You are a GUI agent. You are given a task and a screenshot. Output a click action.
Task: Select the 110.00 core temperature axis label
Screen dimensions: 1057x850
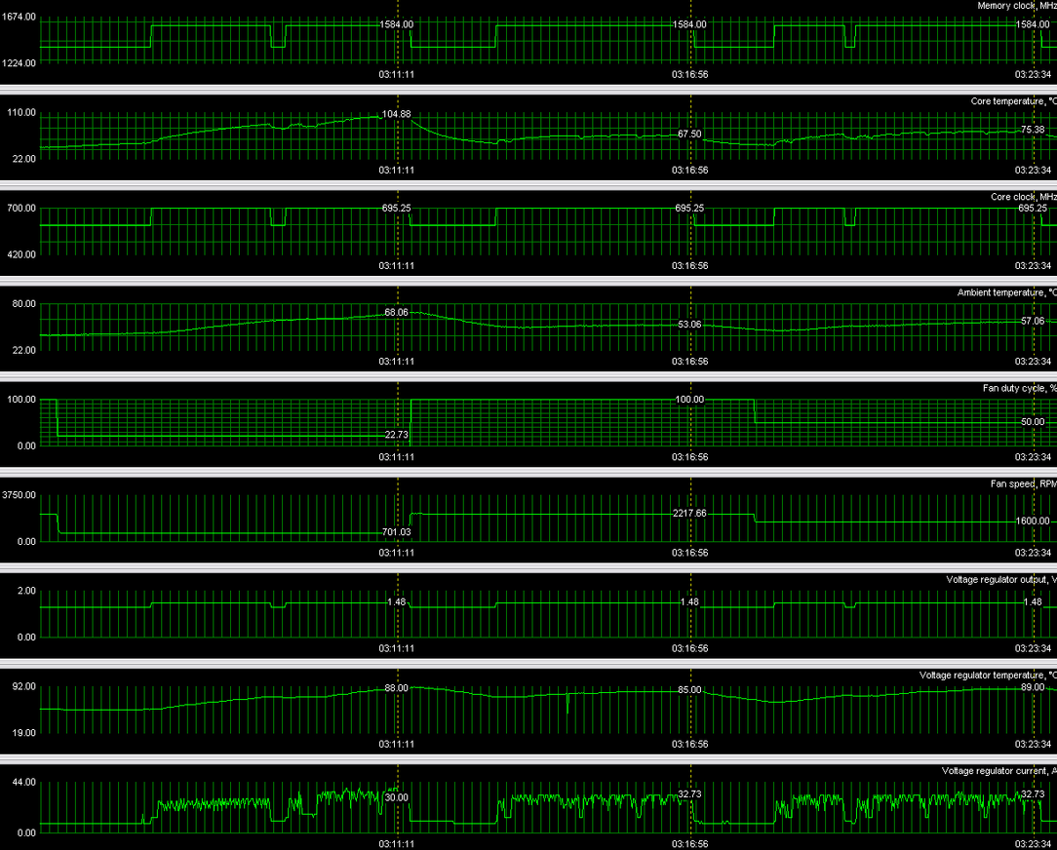coord(21,112)
